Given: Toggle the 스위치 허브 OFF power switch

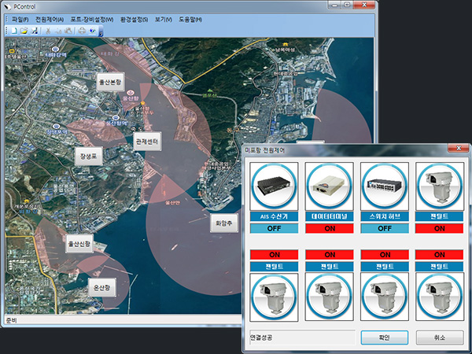Looking at the screenshot, I should (385, 228).
